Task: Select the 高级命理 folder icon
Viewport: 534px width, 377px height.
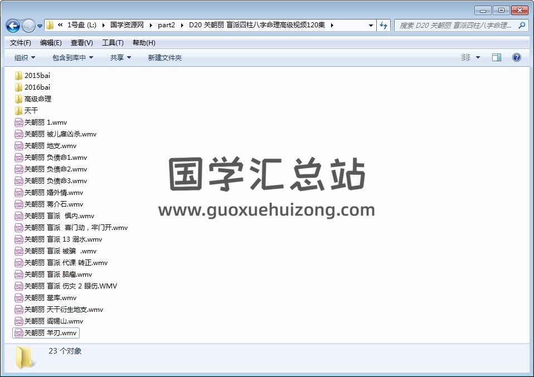Action: pos(19,99)
